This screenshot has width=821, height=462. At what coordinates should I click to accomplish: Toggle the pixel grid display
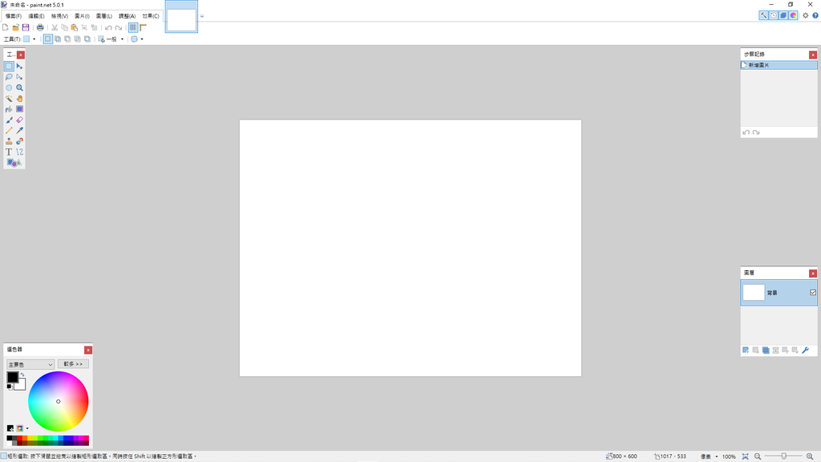(x=133, y=27)
